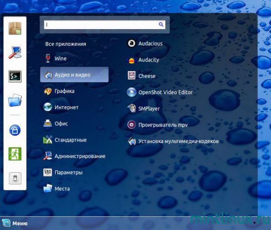Open the Офис category label
Image resolution: width=271 pixels, height=230 pixels.
click(x=61, y=123)
